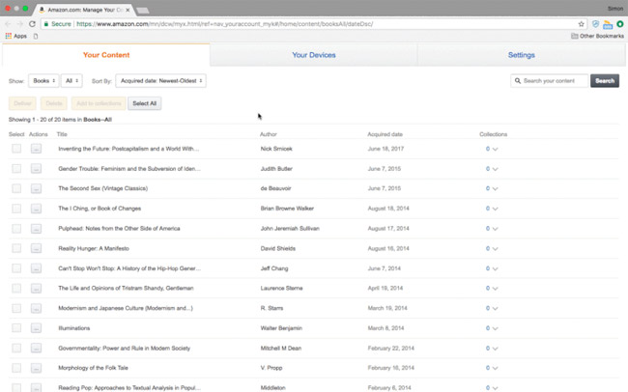Select checkbox for Gender Trouble

(16, 169)
